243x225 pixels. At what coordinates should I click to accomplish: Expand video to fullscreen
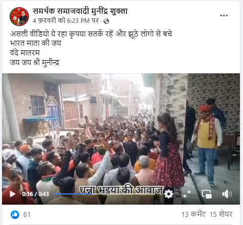187,194
